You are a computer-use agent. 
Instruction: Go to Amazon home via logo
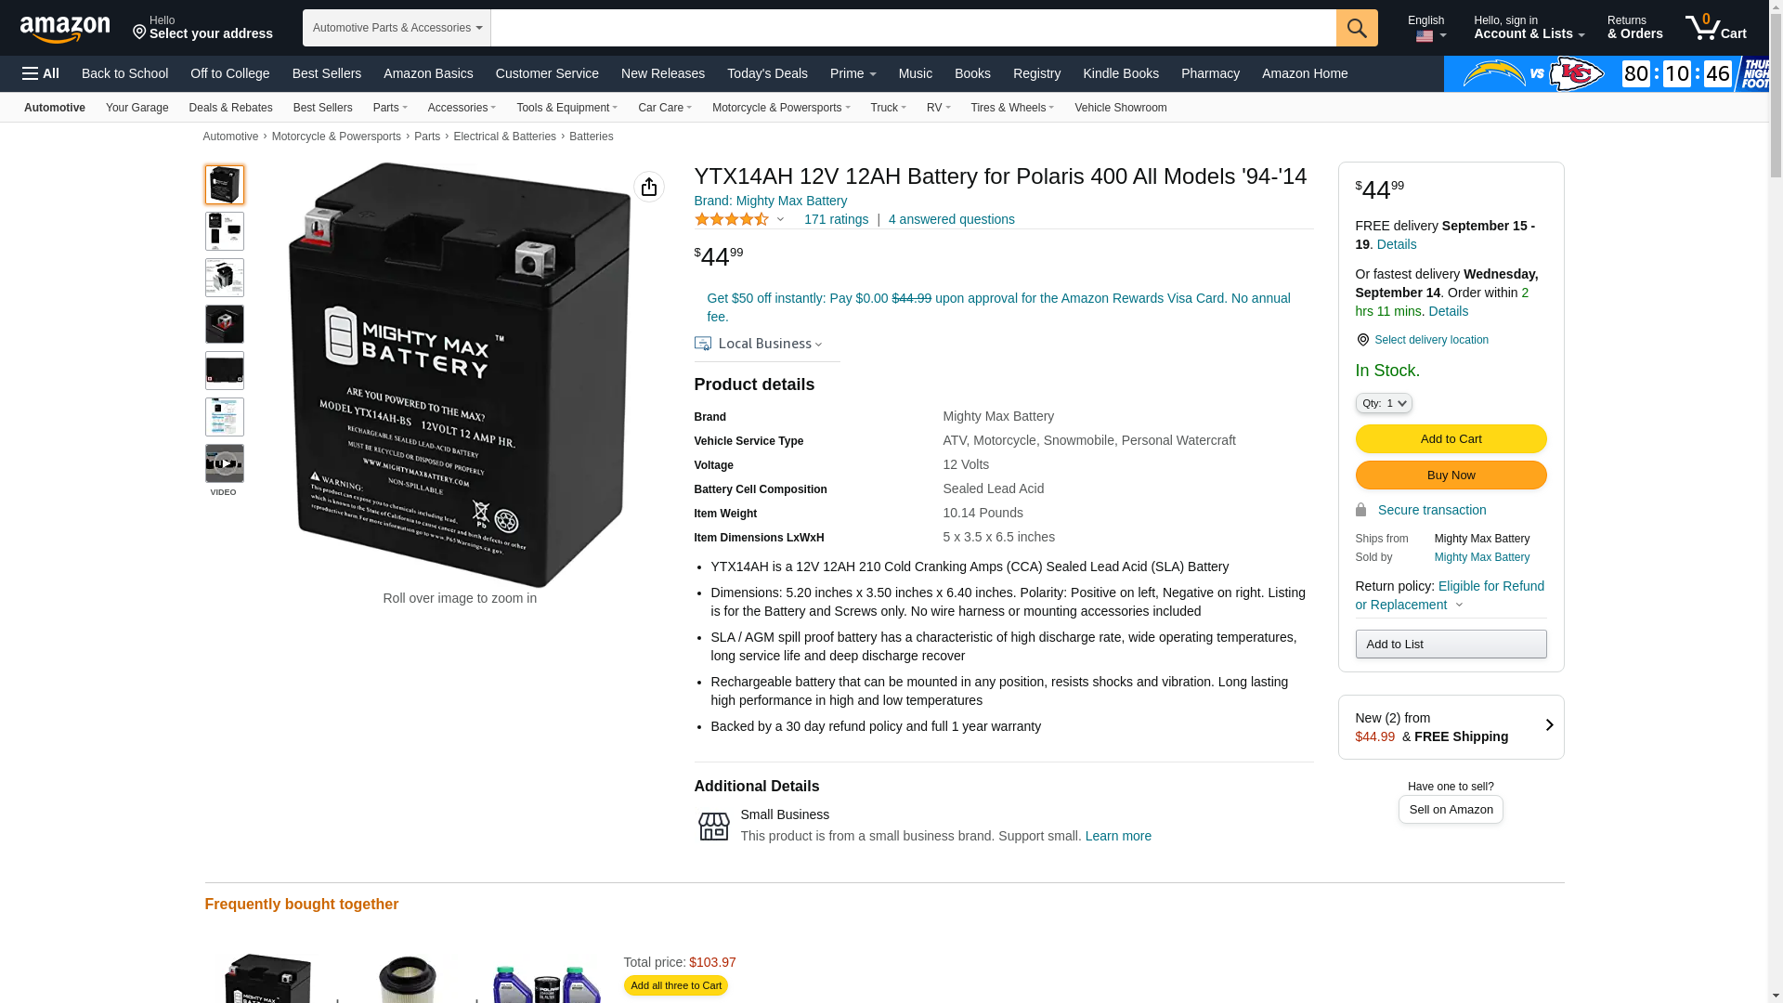click(x=65, y=29)
